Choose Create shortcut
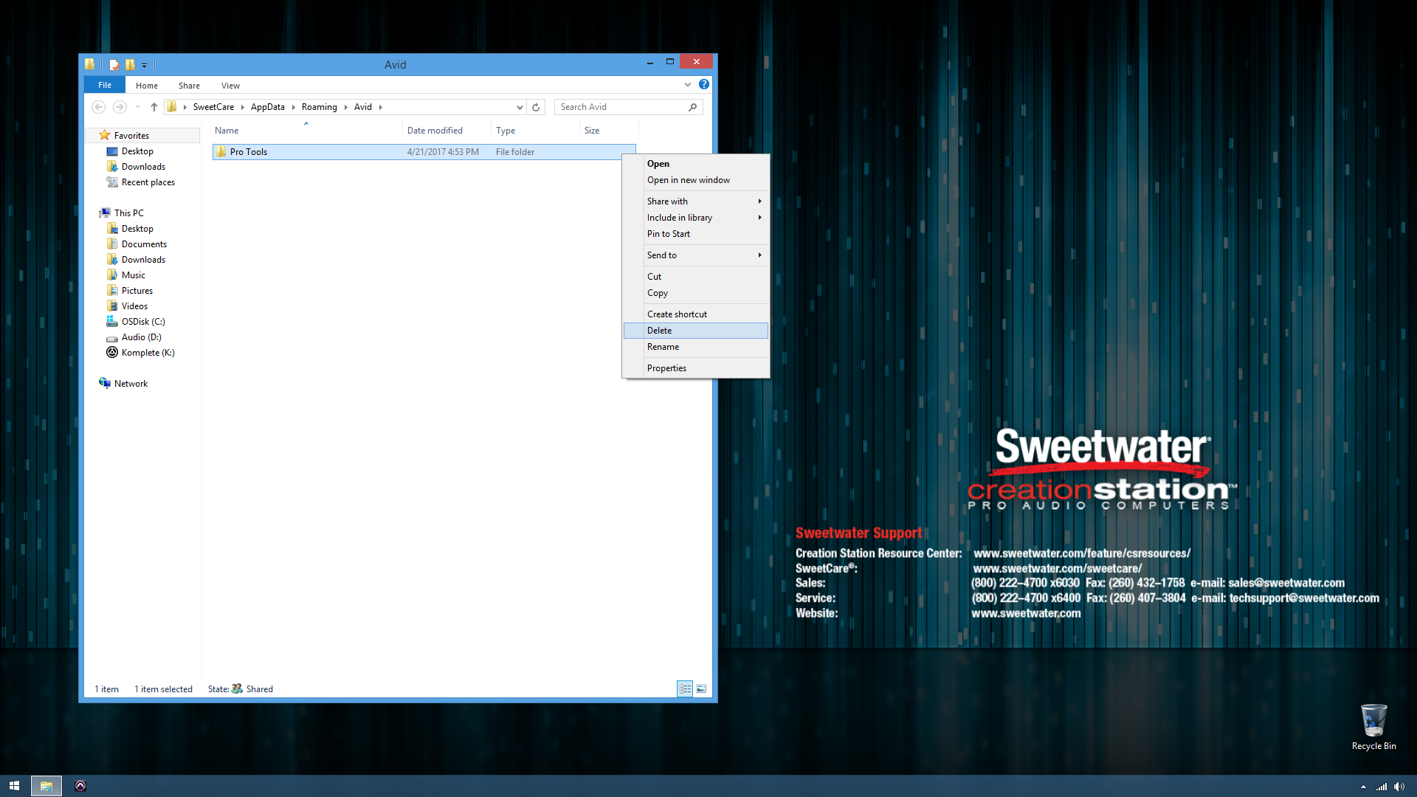Screen dimensions: 1417x797 click(696, 314)
